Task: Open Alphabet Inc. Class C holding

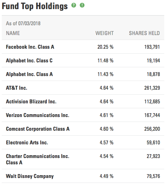Action: coord(29,61)
